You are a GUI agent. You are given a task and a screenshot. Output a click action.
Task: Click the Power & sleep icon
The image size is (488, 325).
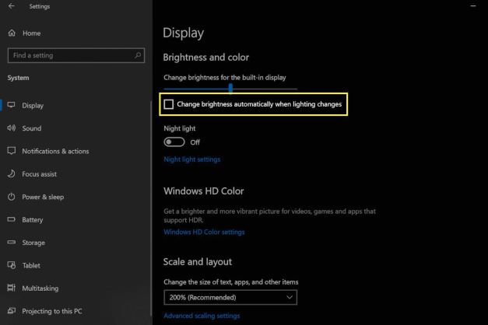coord(12,197)
